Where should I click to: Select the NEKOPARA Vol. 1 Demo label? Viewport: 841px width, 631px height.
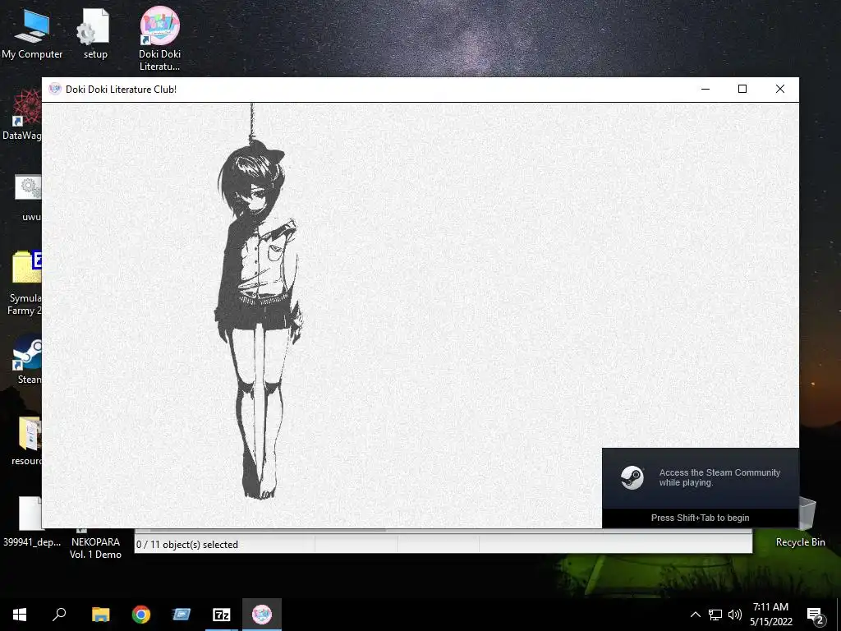(x=95, y=548)
